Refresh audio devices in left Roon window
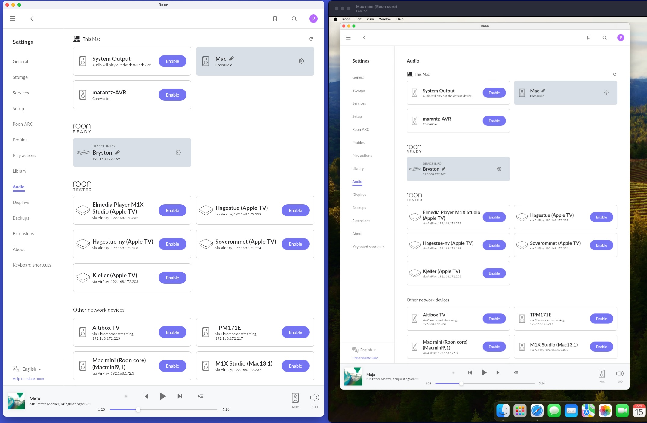This screenshot has height=423, width=647. click(311, 39)
